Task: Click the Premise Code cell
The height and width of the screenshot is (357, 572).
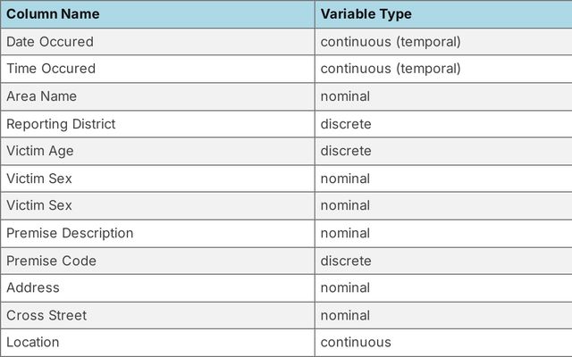Action: point(51,261)
